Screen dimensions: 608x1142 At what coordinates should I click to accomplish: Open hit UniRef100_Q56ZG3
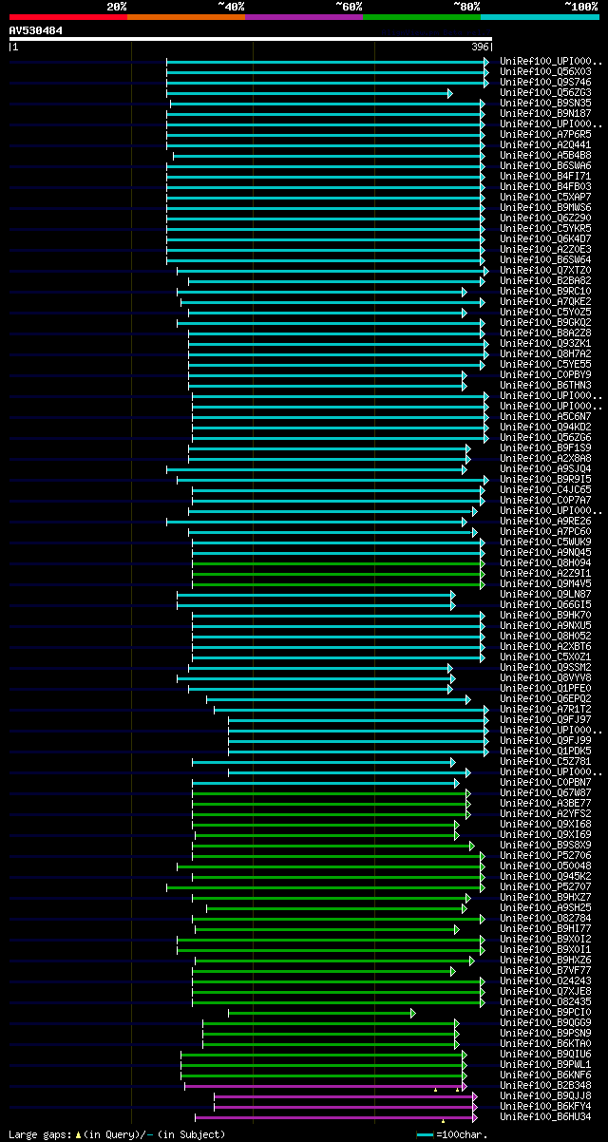[x=545, y=92]
